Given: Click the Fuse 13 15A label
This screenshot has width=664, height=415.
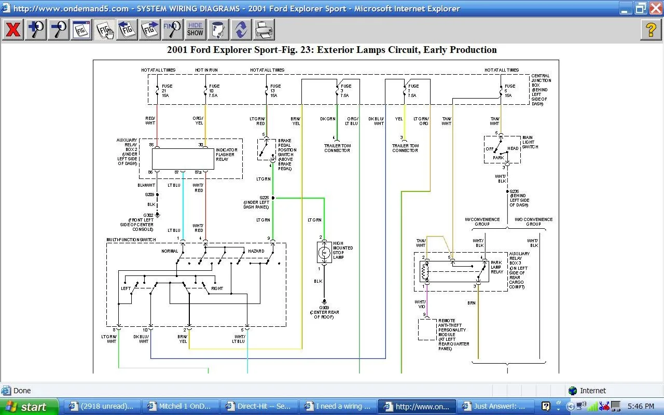Looking at the screenshot, I should coord(275,91).
